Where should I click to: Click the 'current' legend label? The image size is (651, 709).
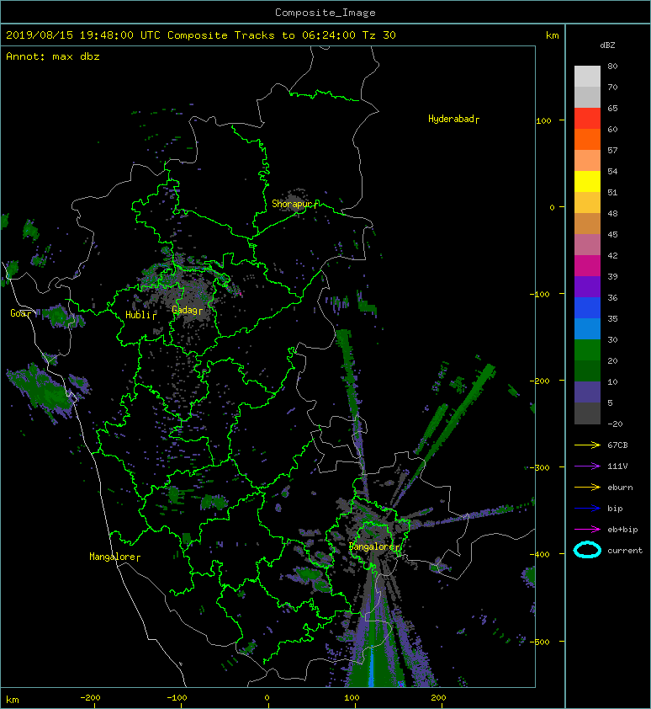click(x=625, y=551)
